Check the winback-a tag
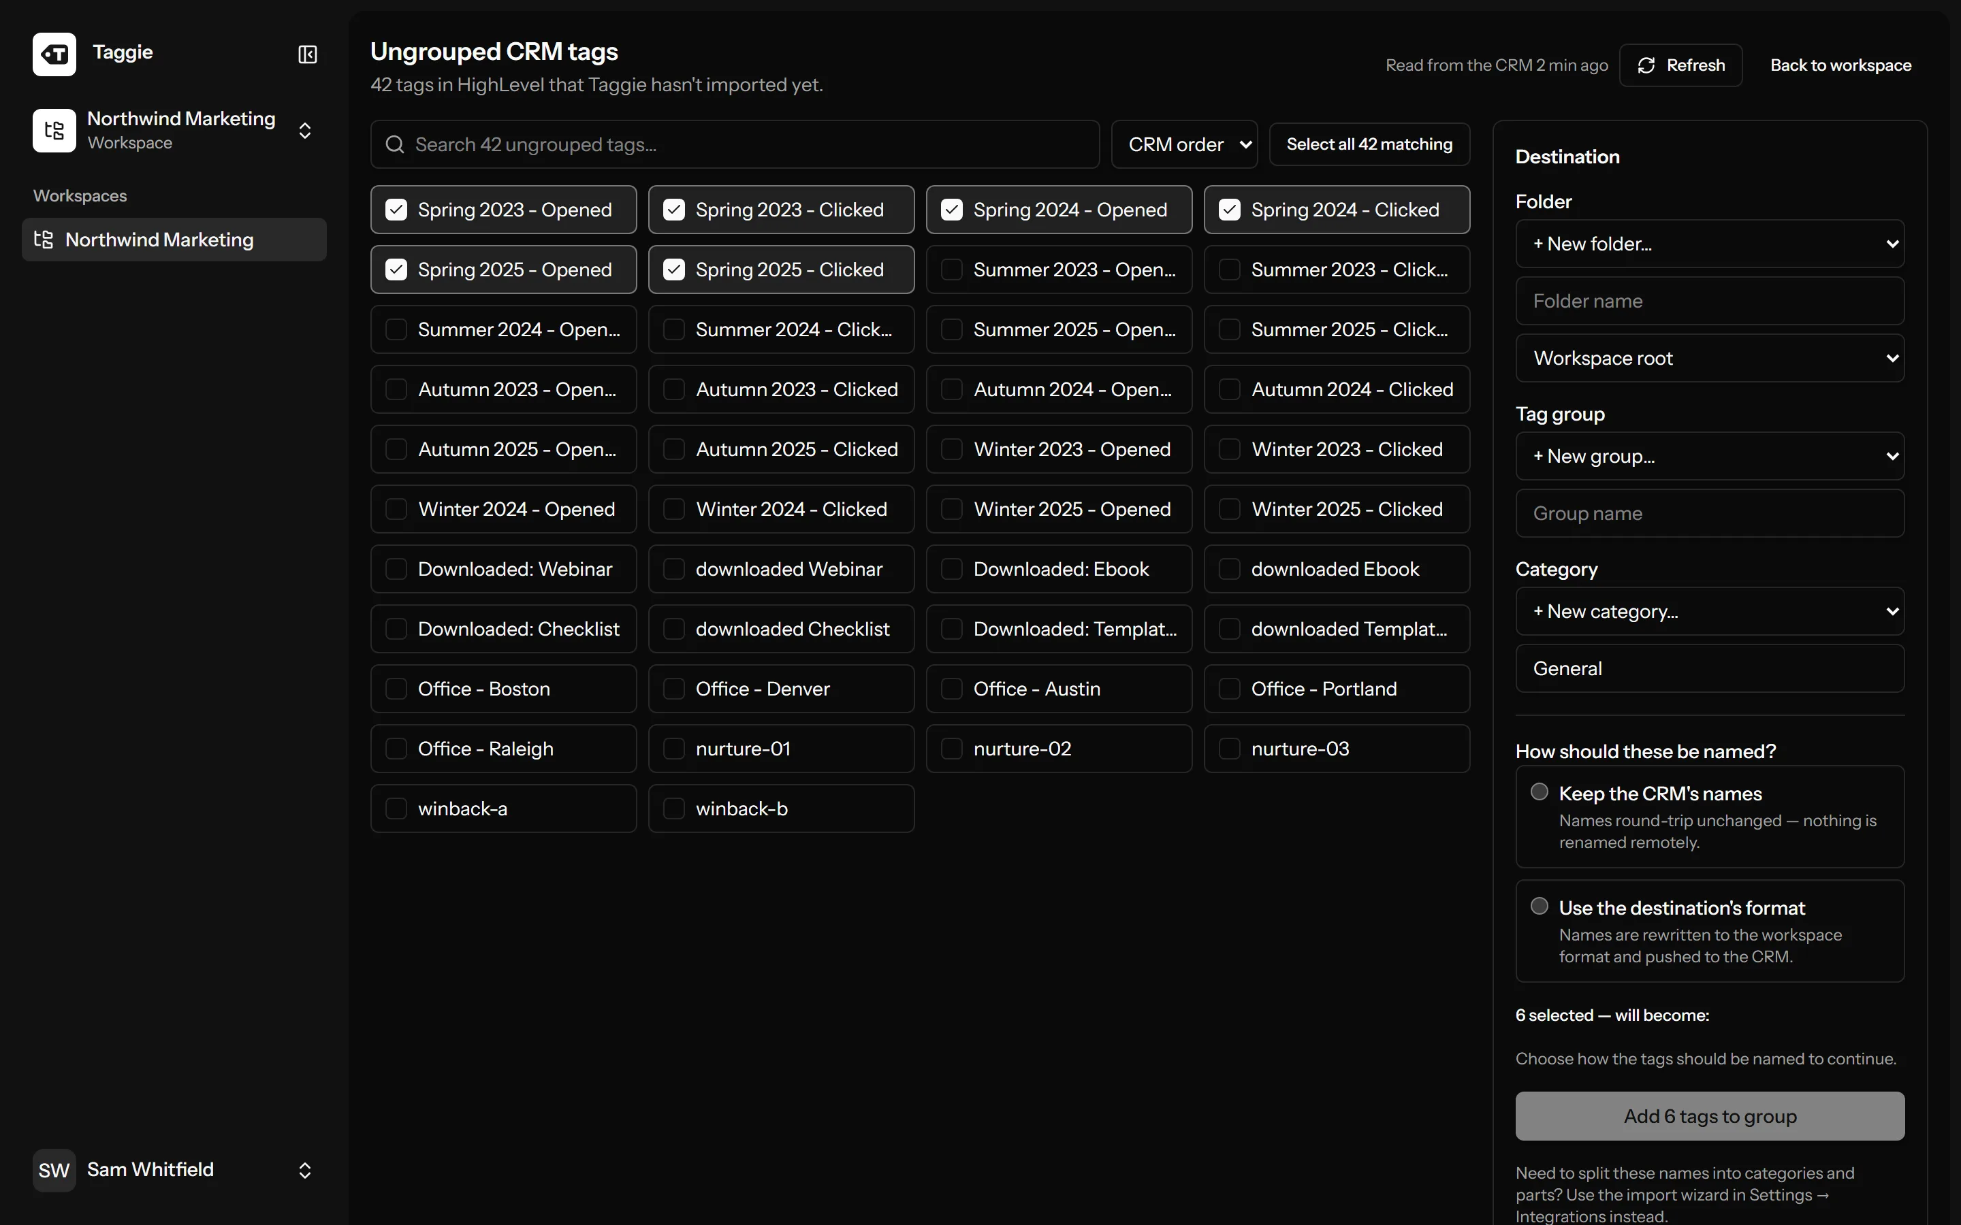Screen dimensions: 1961x1225 (396, 808)
